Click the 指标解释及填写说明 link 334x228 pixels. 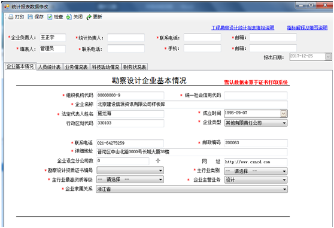tap(307, 28)
